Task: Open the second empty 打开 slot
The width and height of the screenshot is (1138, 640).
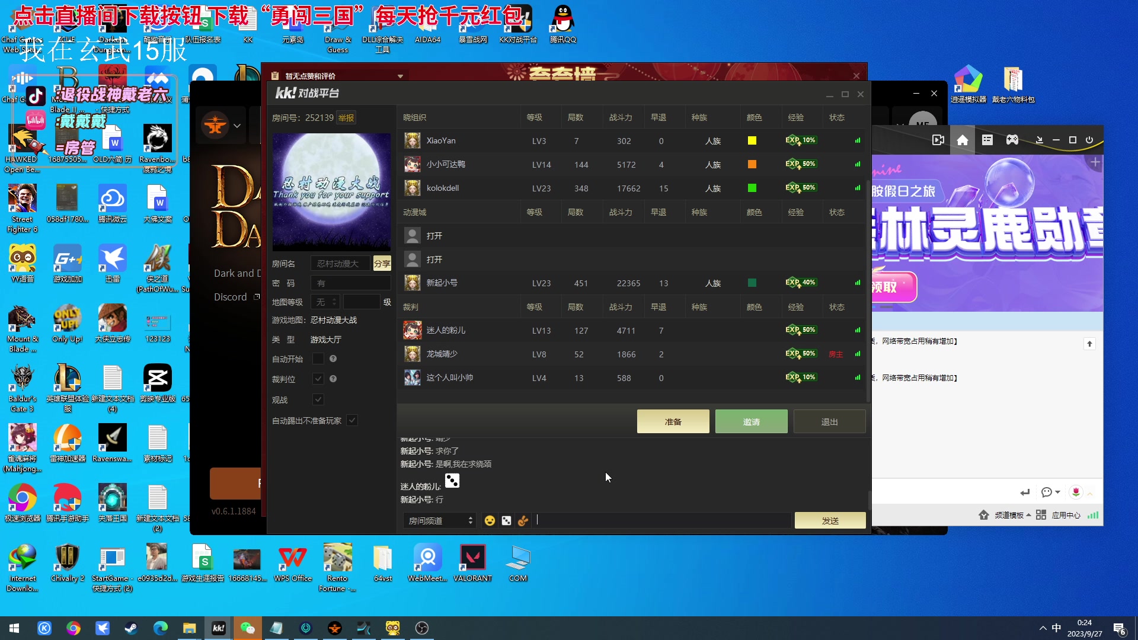Action: pos(434,259)
